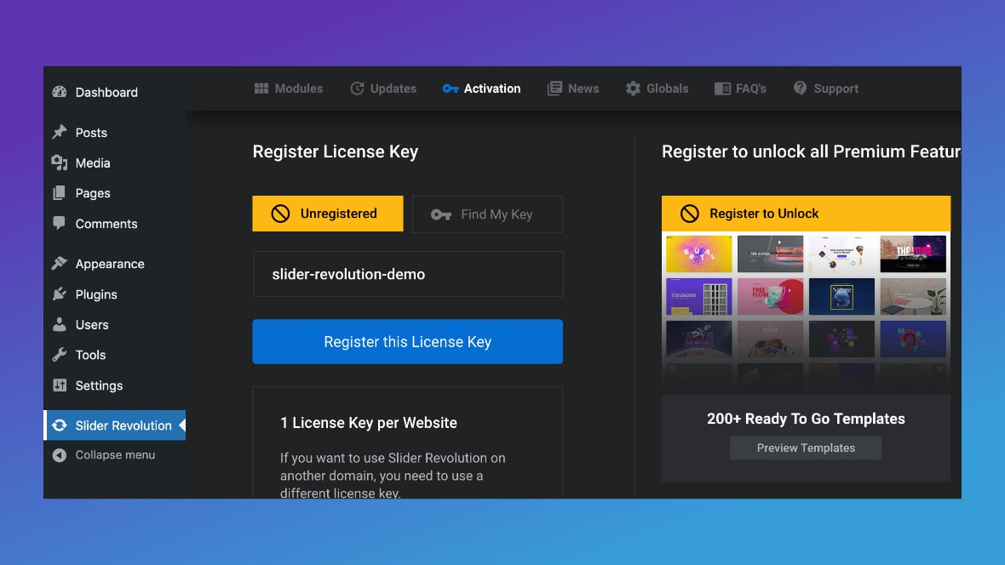
Task: Choose the Free Flow pink template thumbnail
Action: [770, 297]
